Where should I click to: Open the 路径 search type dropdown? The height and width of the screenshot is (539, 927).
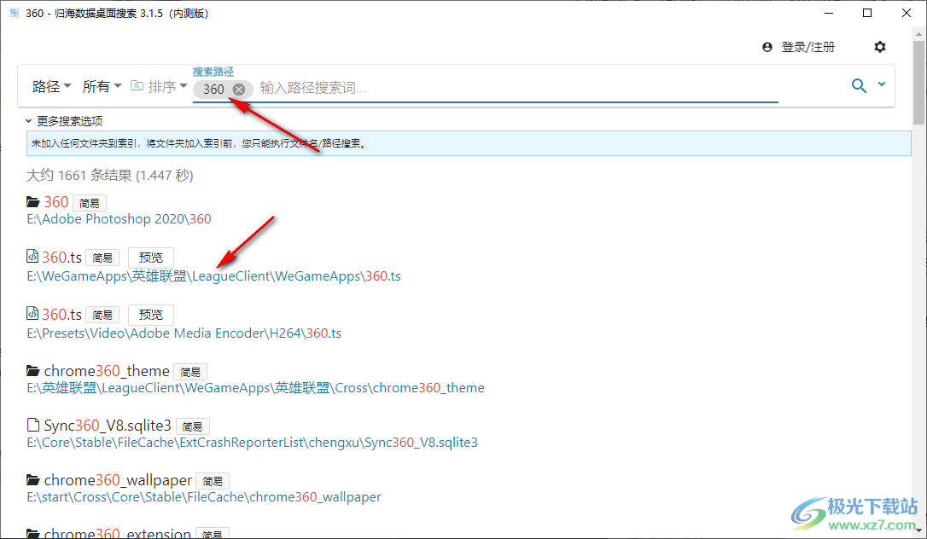[x=51, y=87]
